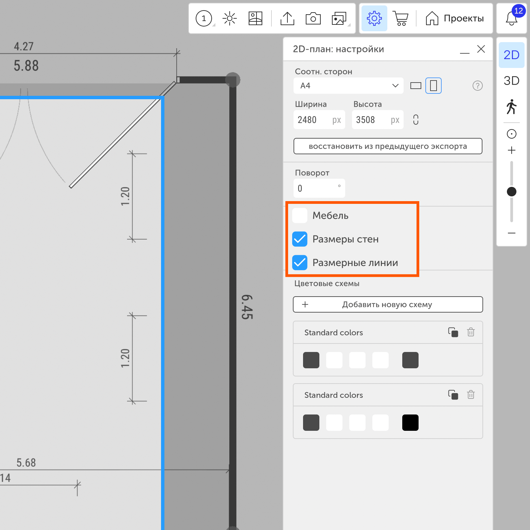Screen dimensions: 530x530
Task: Click the aspect ratio link lock icon
Action: (x=416, y=120)
